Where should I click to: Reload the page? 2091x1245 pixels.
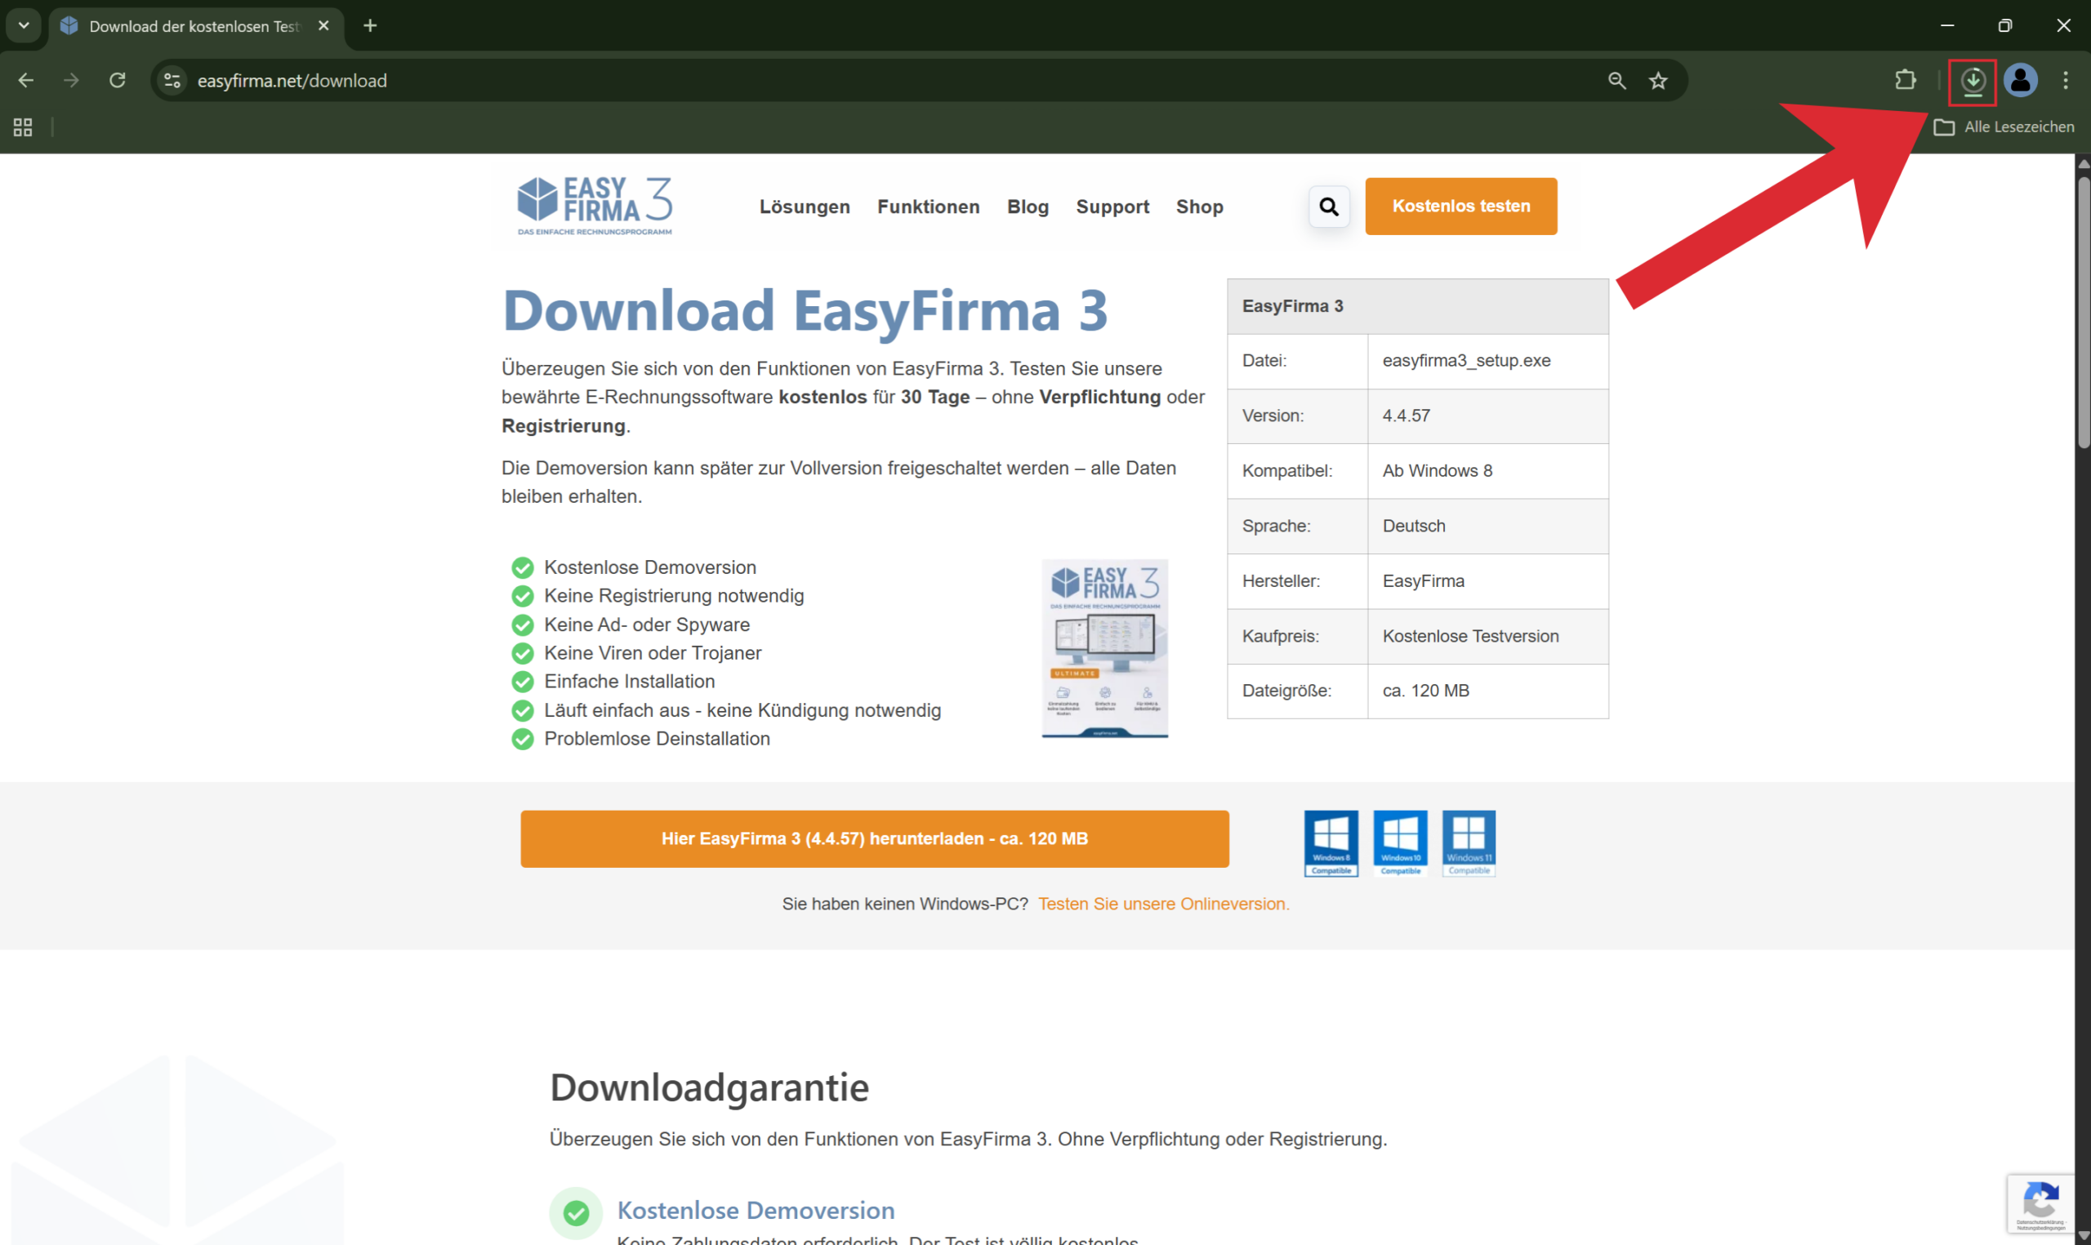[118, 81]
